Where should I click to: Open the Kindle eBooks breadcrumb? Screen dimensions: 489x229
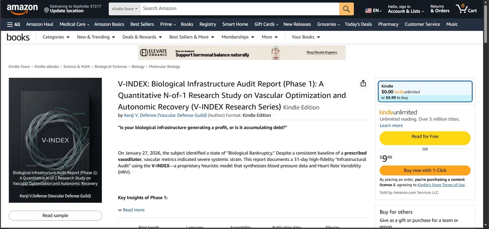point(46,66)
